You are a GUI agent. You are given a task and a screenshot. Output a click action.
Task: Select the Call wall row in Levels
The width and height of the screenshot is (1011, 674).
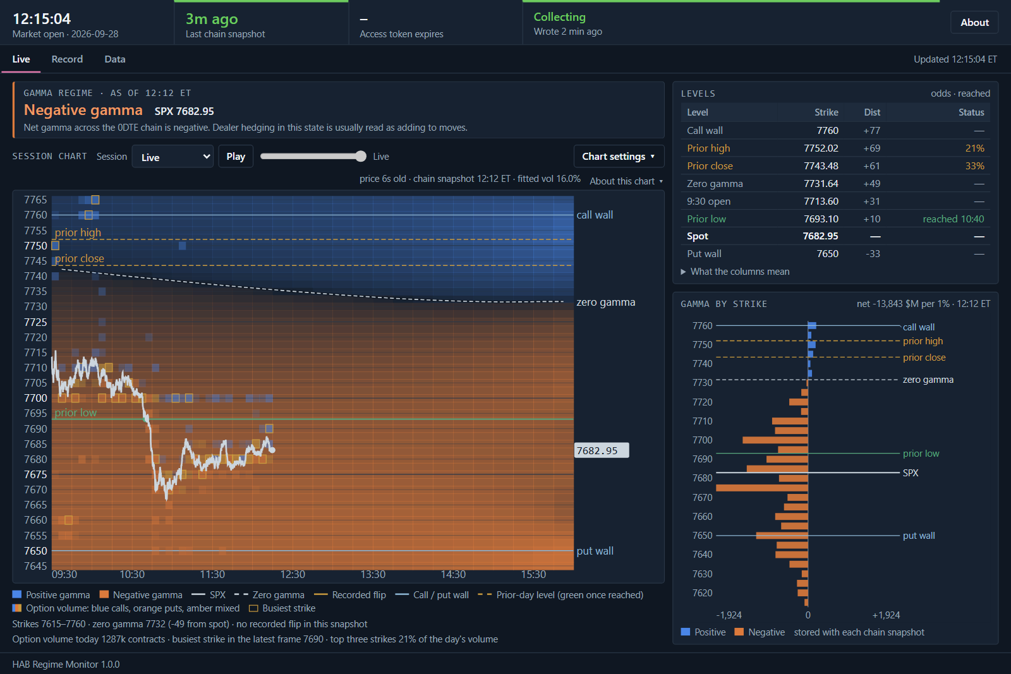pos(835,131)
